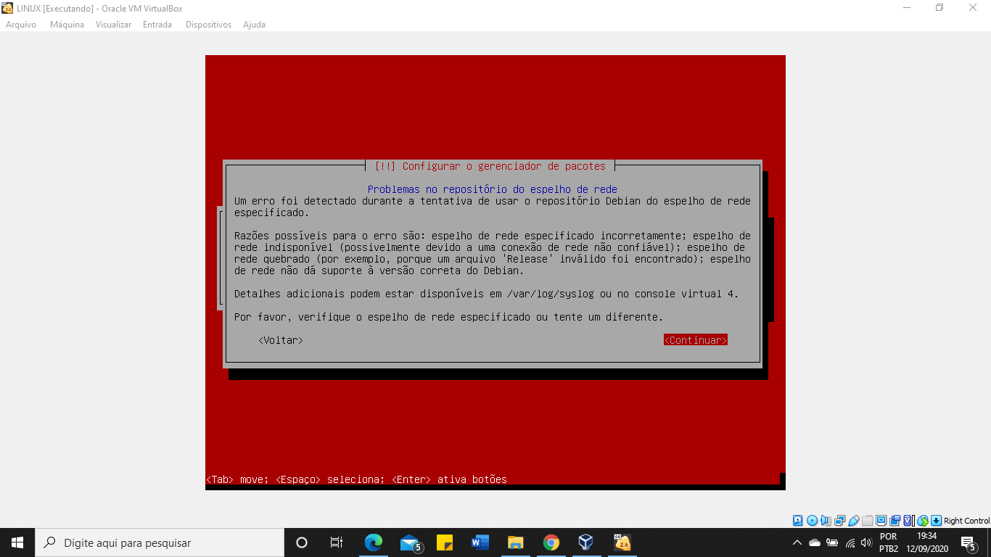Click the 'Digite aqui para pesquisar' search box
This screenshot has width=991, height=557.
160,542
